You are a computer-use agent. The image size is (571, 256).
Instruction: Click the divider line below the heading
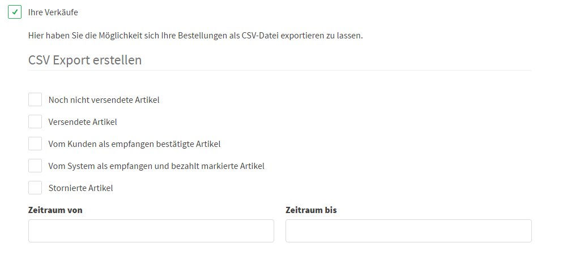pos(280,71)
